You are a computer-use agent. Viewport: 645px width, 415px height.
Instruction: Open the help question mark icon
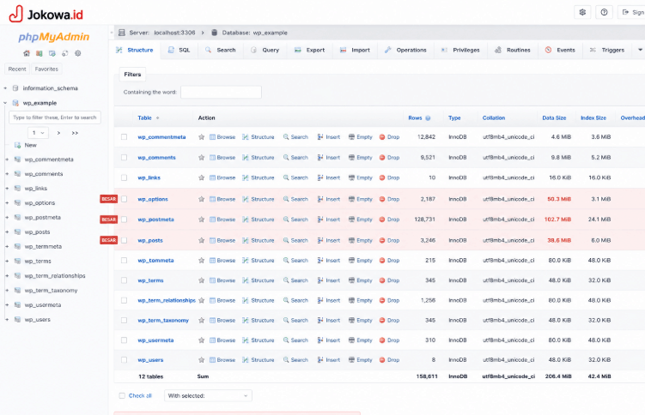tap(604, 12)
